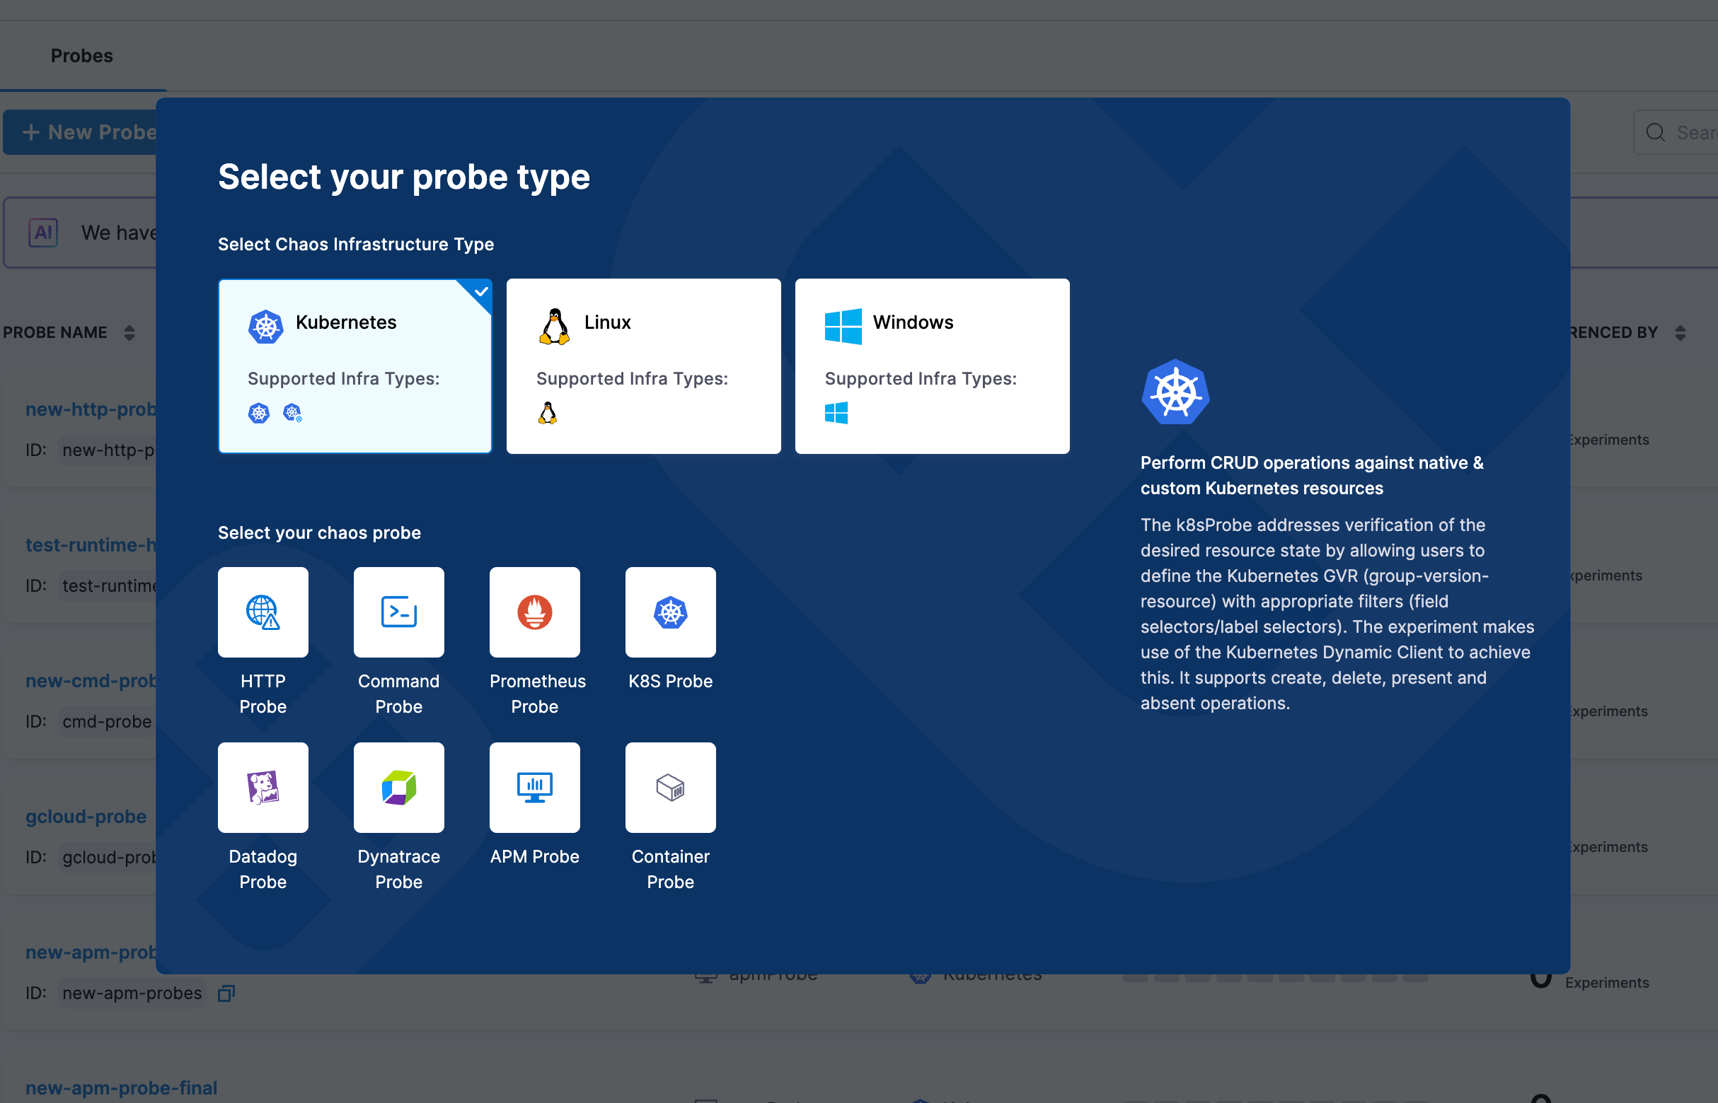Choose the Container Probe icon
1718x1103 pixels.
[x=670, y=787]
